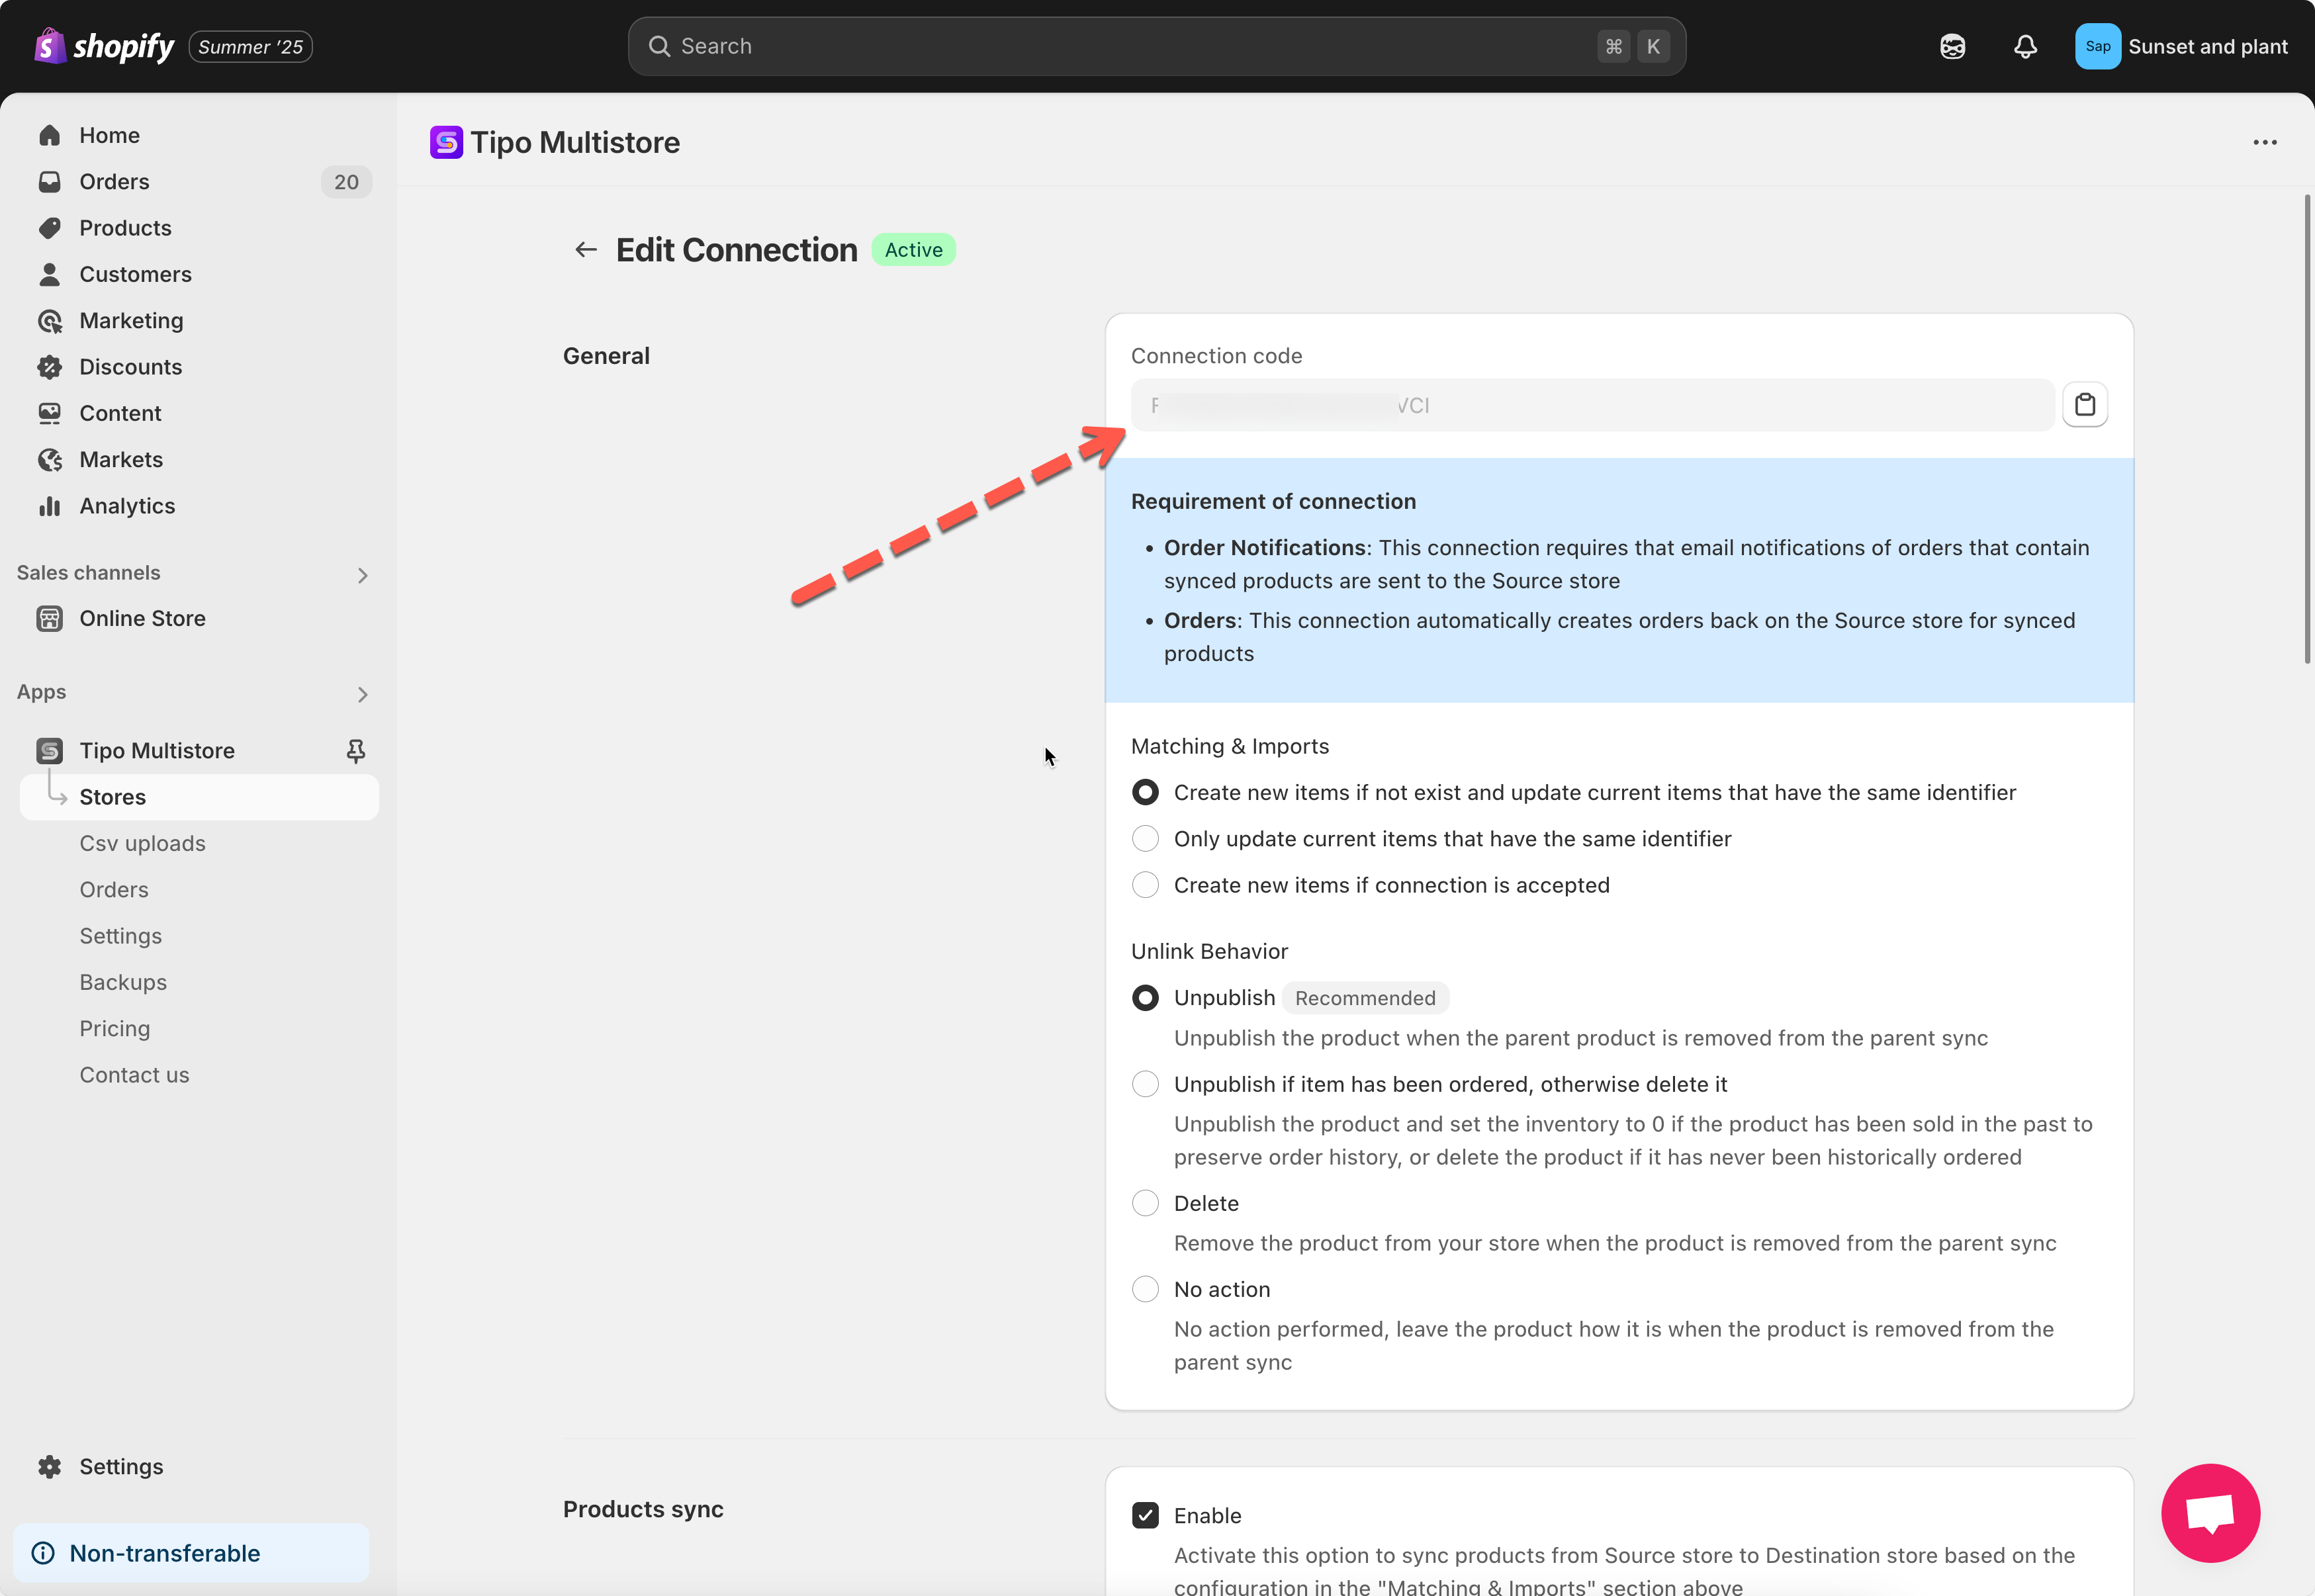This screenshot has height=1596, width=2315.
Task: Open Orders under Tipo Multistore
Action: click(x=114, y=889)
